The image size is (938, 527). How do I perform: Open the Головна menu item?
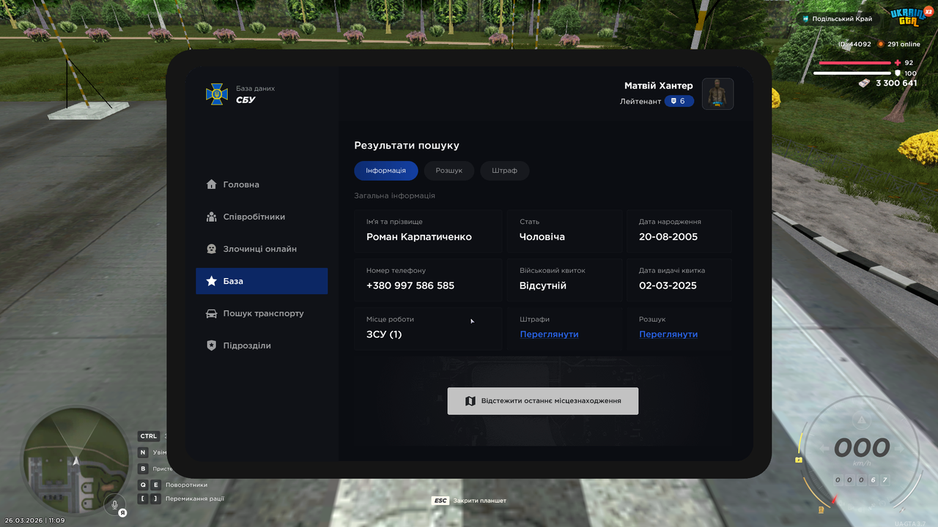click(262, 184)
